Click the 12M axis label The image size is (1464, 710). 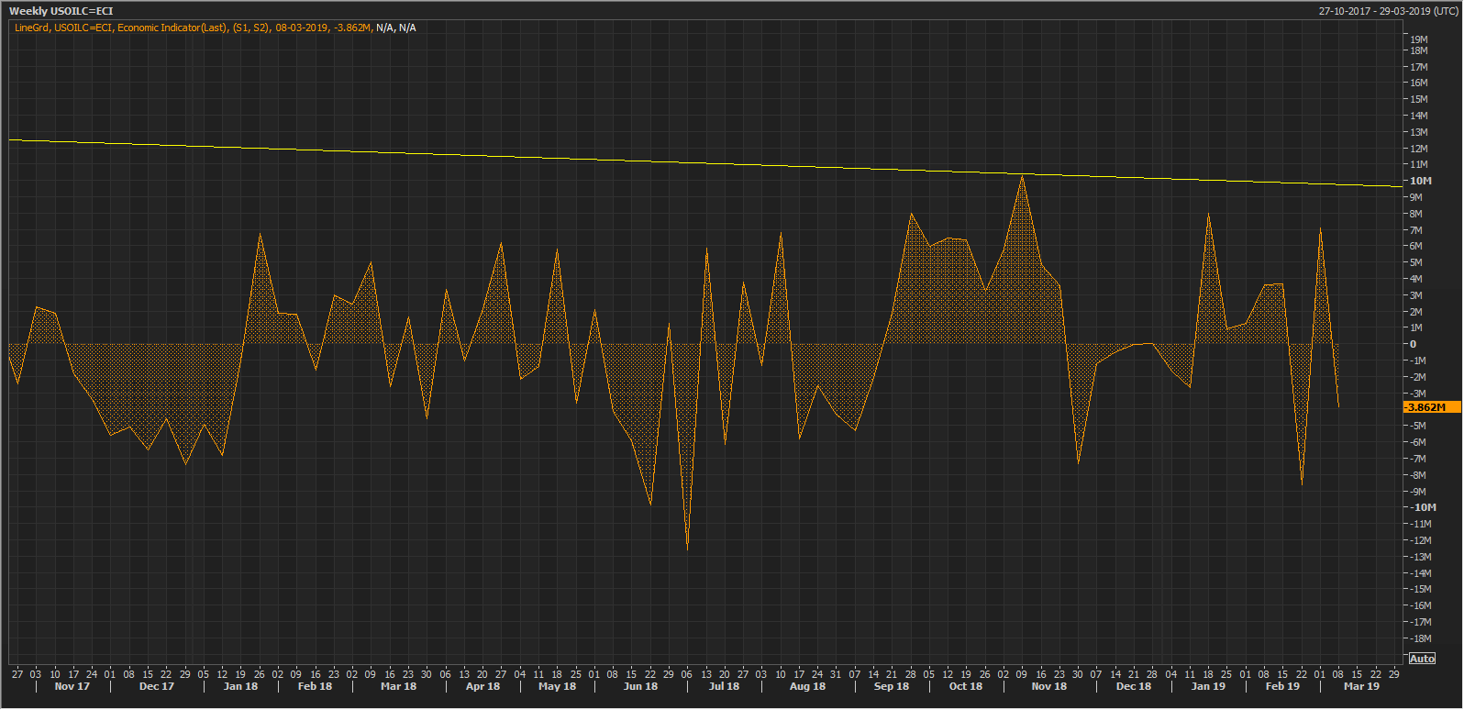pyautogui.click(x=1419, y=149)
